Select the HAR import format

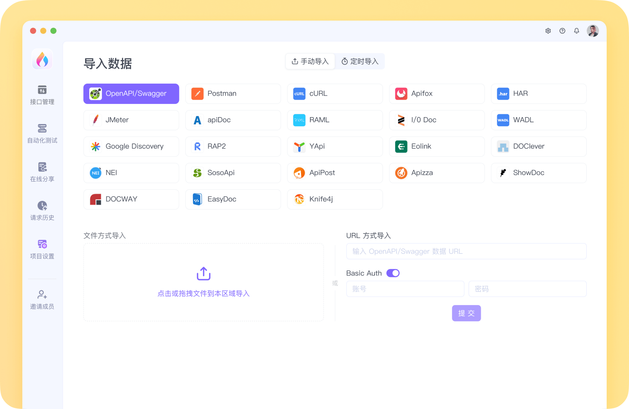(538, 94)
